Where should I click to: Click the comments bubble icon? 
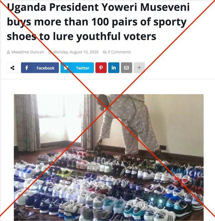click(x=105, y=52)
